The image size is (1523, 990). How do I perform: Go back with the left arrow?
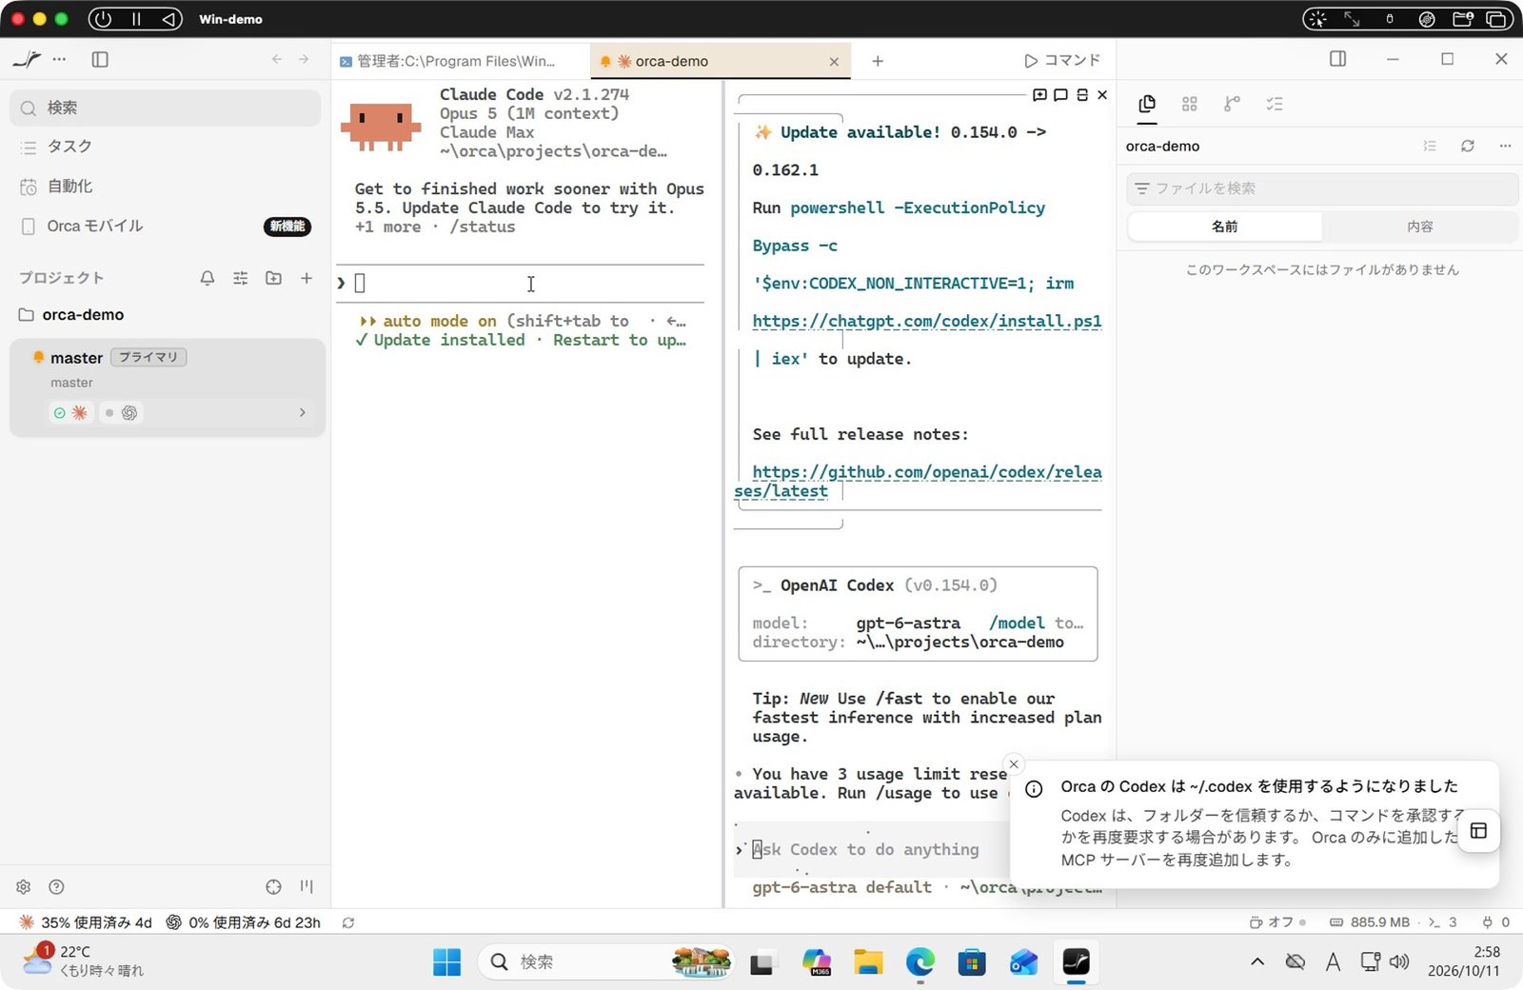[277, 59]
